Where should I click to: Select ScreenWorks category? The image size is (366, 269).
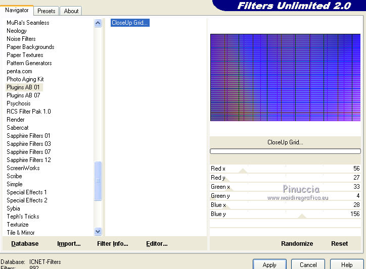click(23, 168)
